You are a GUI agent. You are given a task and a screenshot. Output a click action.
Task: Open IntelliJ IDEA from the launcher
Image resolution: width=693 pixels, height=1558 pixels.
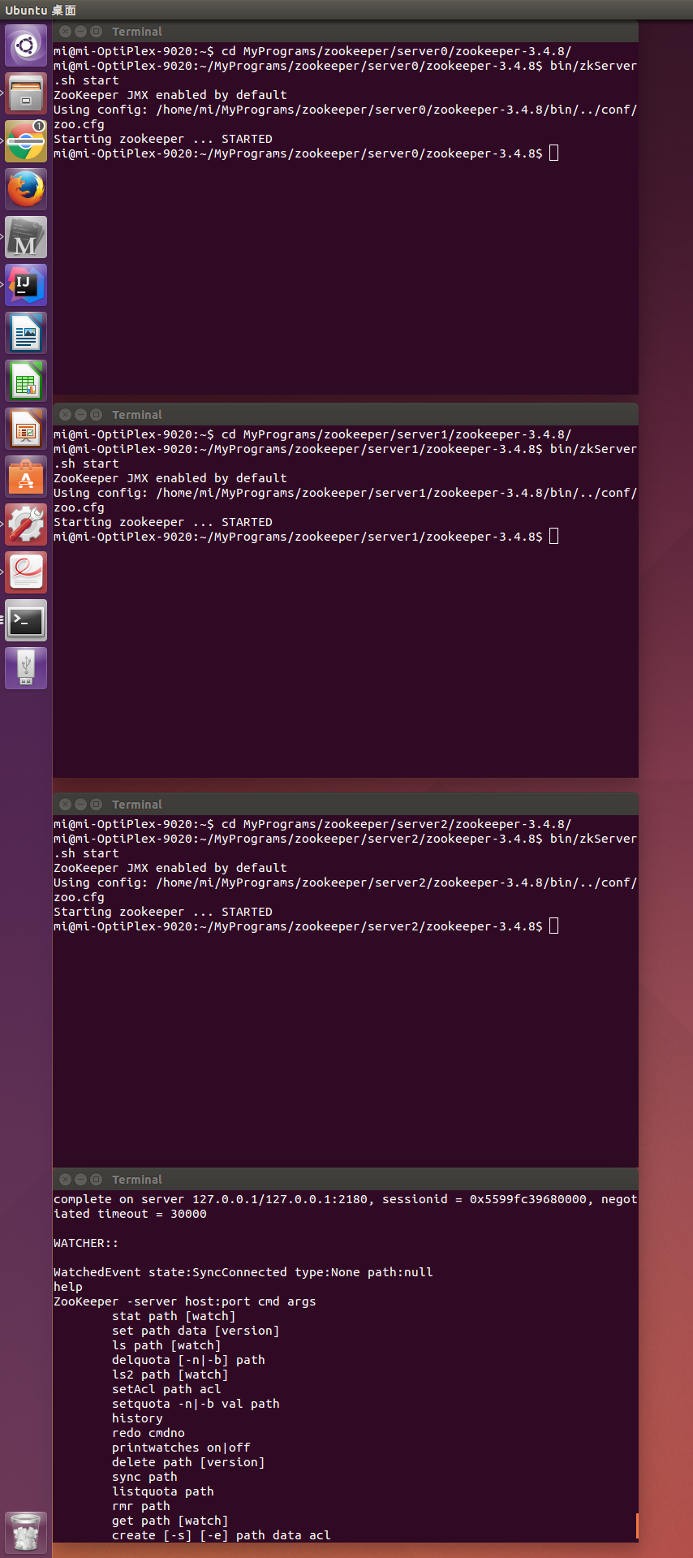(26, 285)
